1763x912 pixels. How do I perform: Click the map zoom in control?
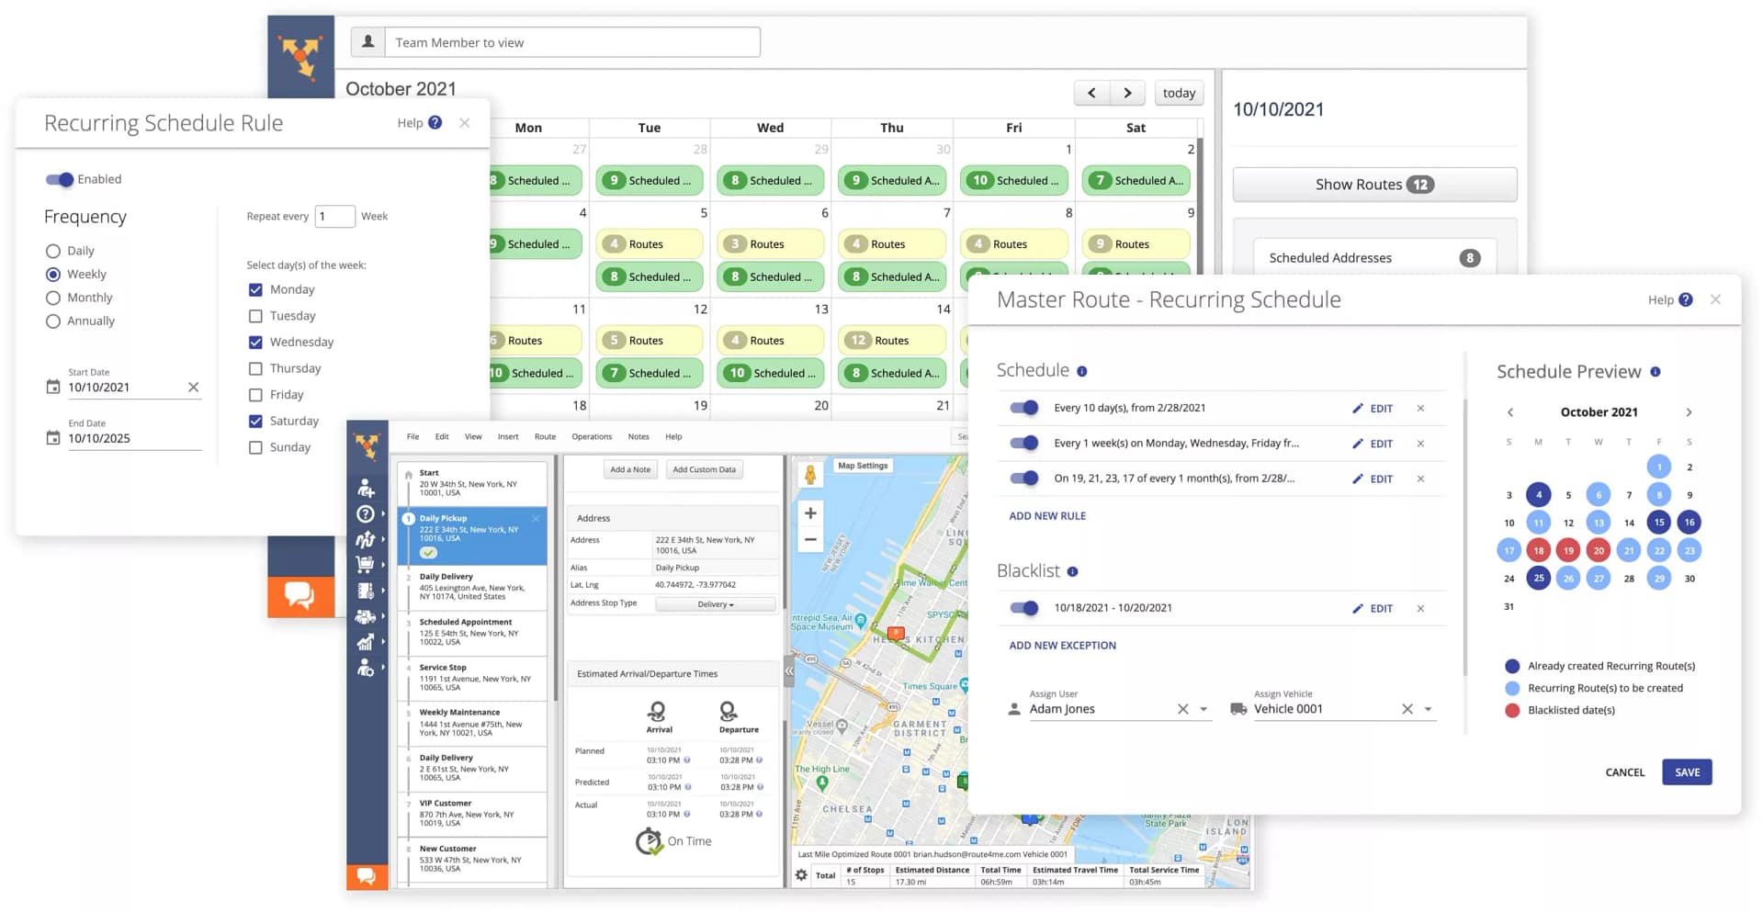pyautogui.click(x=810, y=513)
